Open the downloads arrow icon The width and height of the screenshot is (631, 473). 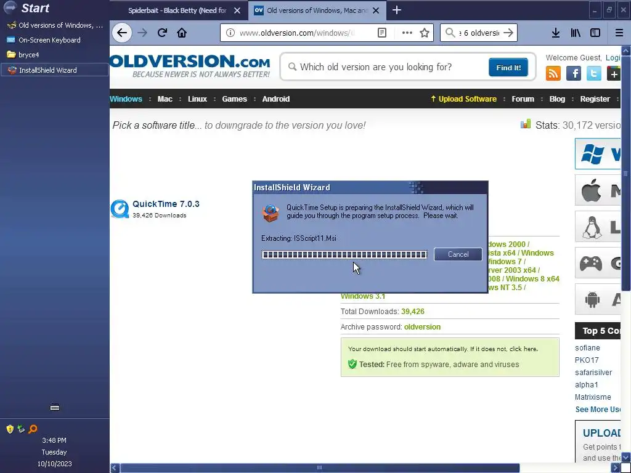click(556, 33)
